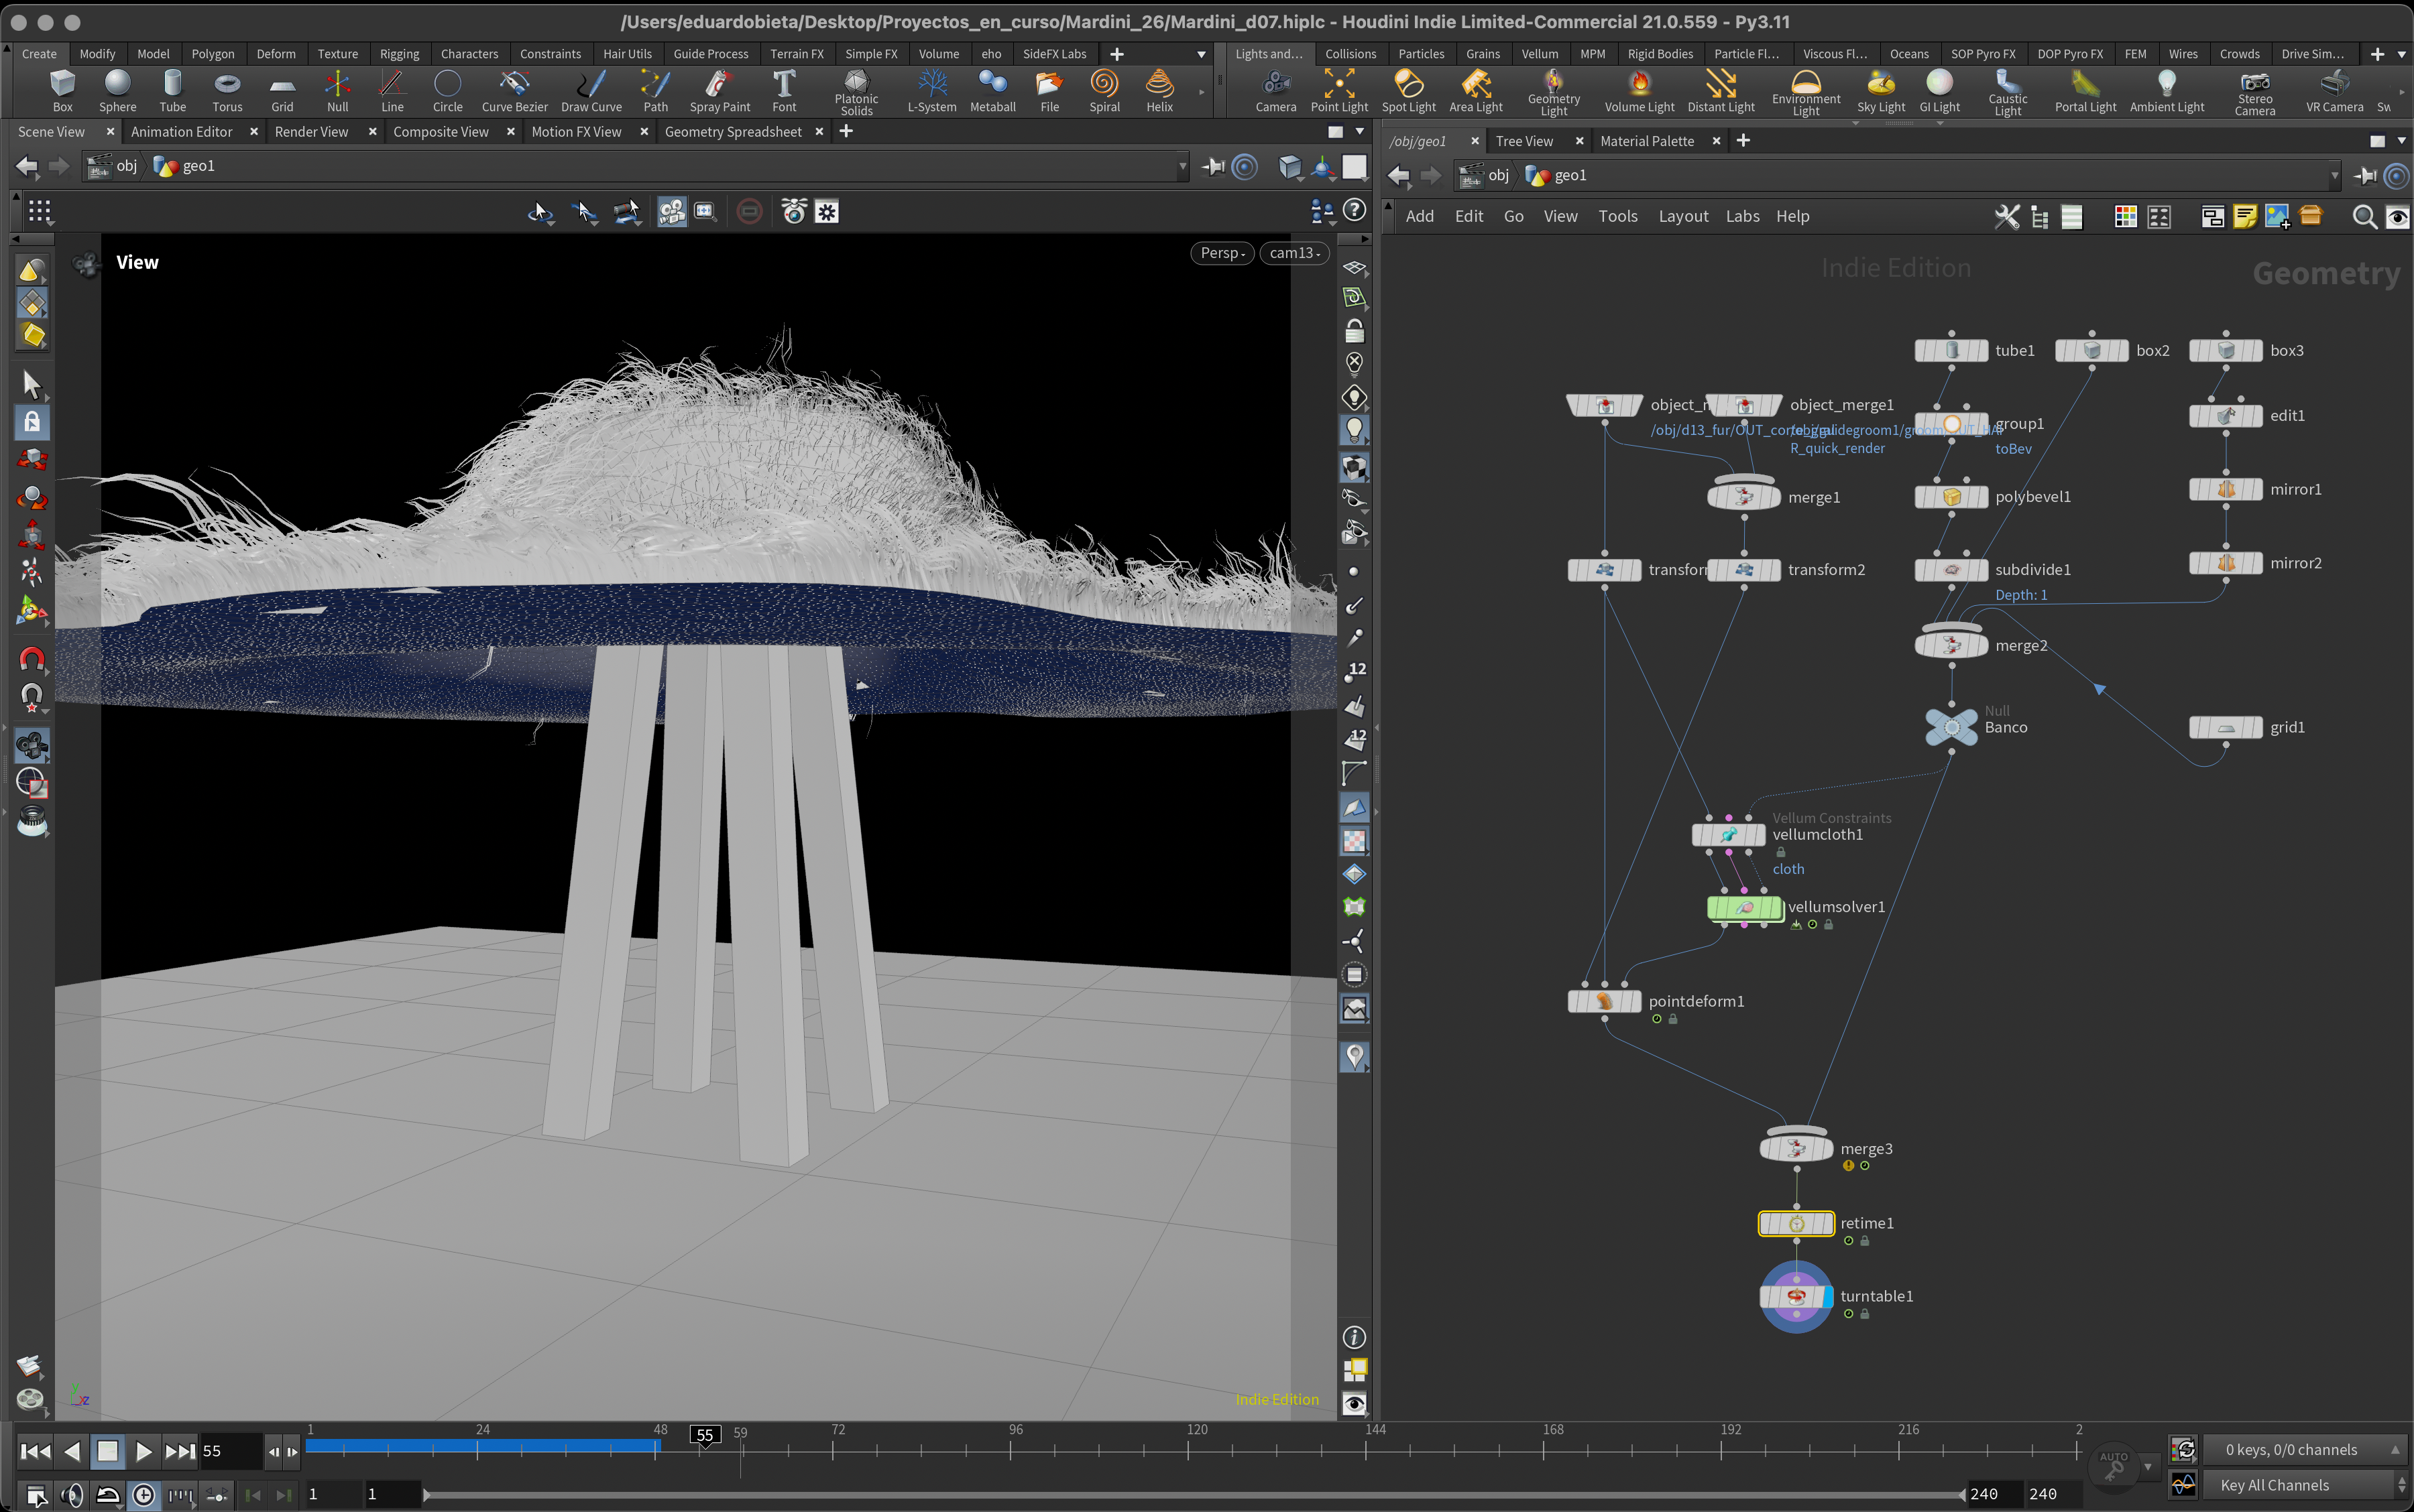The height and width of the screenshot is (1512, 2414).
Task: Select the retime1 node
Action: coord(1796,1223)
